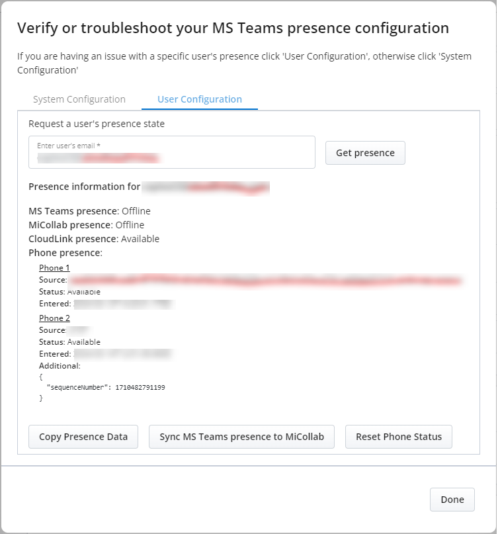The image size is (500, 534).
Task: Sync MS Teams presence to MiCollab
Action: point(241,437)
